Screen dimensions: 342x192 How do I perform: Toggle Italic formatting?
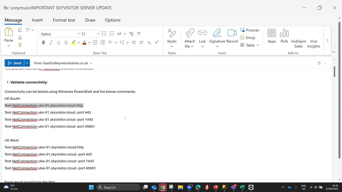tap(51, 42)
